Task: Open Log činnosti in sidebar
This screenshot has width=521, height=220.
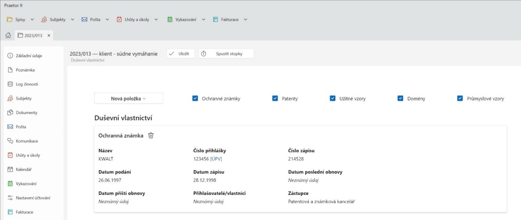Action: point(26,84)
